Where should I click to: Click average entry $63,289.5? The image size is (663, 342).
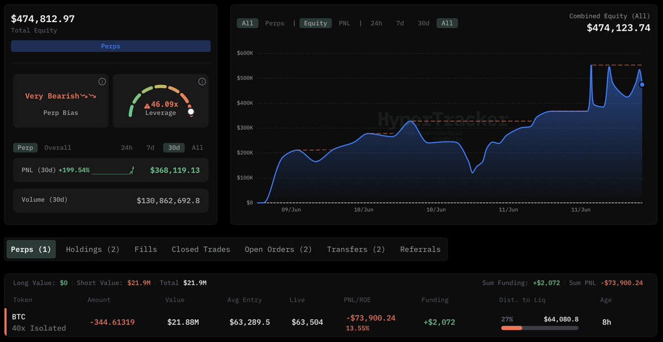click(250, 322)
